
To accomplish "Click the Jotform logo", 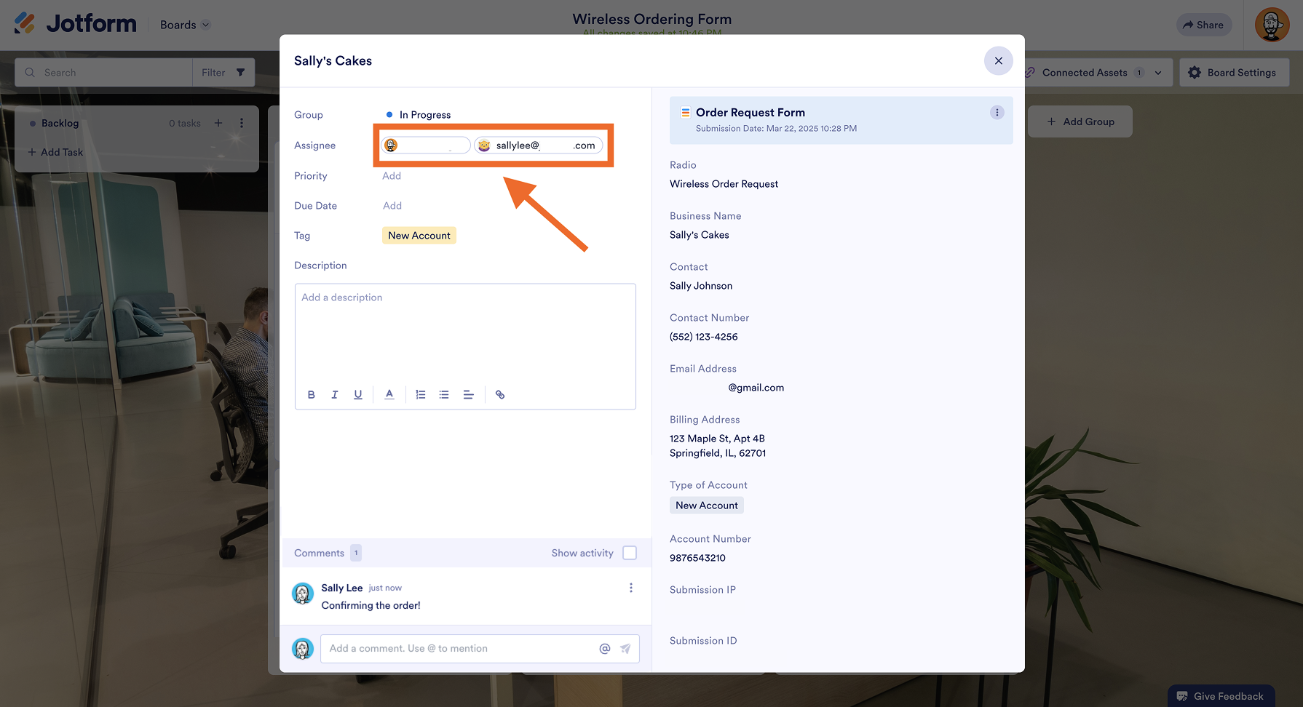I will (x=75, y=24).
